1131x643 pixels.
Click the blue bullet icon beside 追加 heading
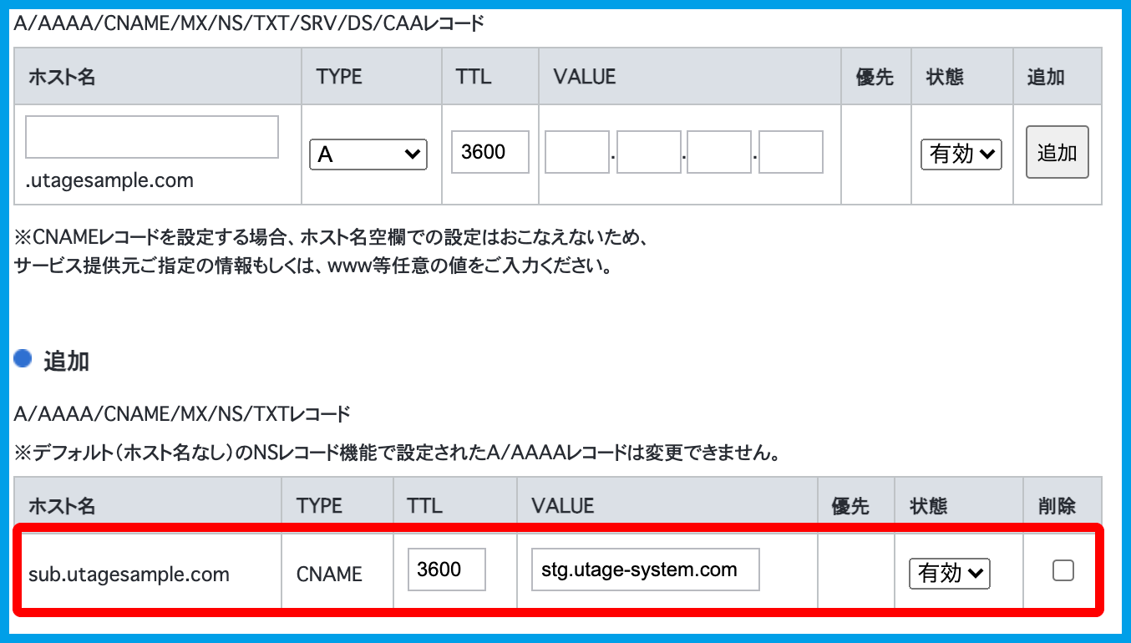point(23,359)
